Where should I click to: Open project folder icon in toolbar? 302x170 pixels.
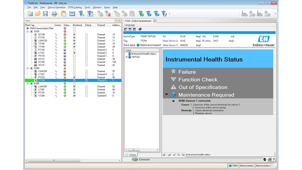pos(38,13)
